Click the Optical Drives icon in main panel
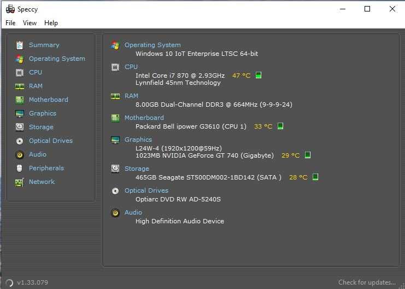Screen dimensions: 405x289 [x=115, y=191]
